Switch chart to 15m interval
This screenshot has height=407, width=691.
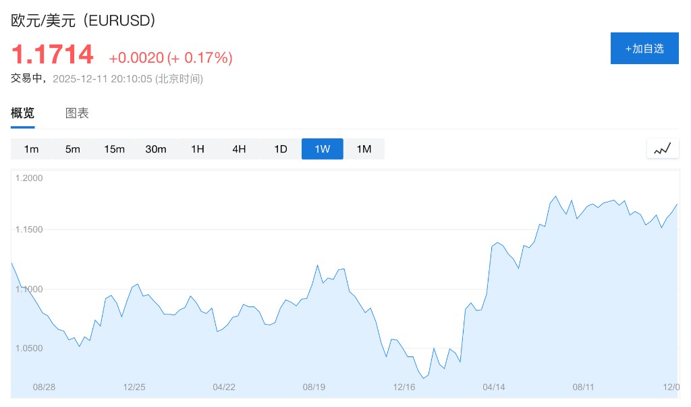(x=115, y=149)
